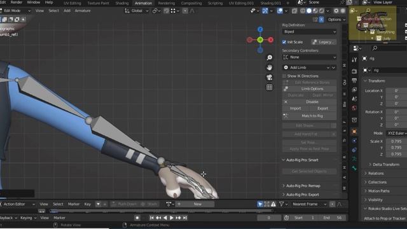This screenshot has width=407, height=229.
Task: Open the armature Object Data tab icon
Action: coord(354,159)
